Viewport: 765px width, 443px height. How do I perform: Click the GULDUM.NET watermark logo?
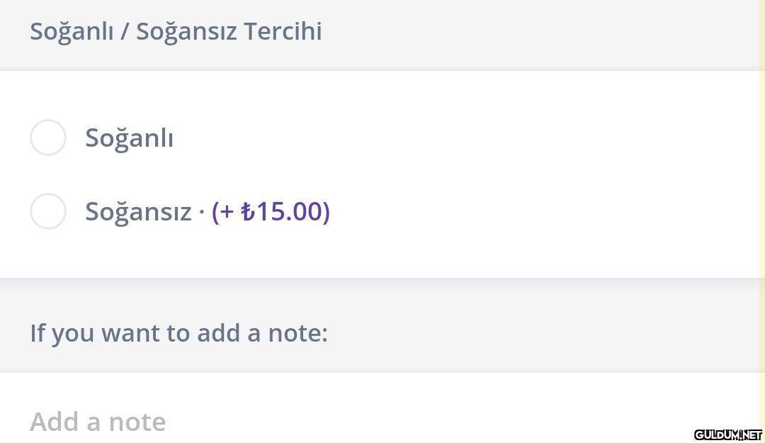728,434
